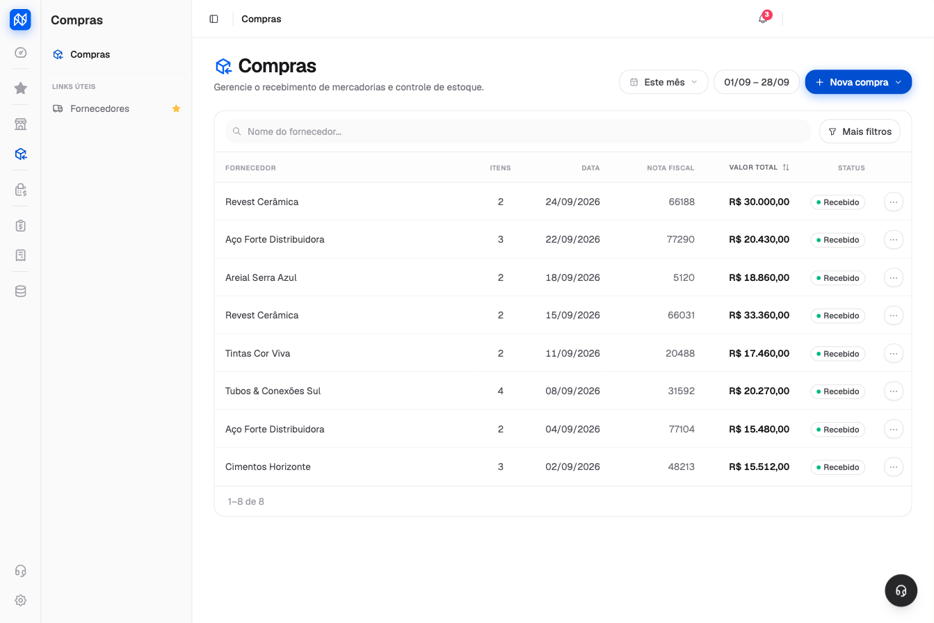Open the cash register icon in sidebar
The height and width of the screenshot is (623, 934).
point(20,190)
